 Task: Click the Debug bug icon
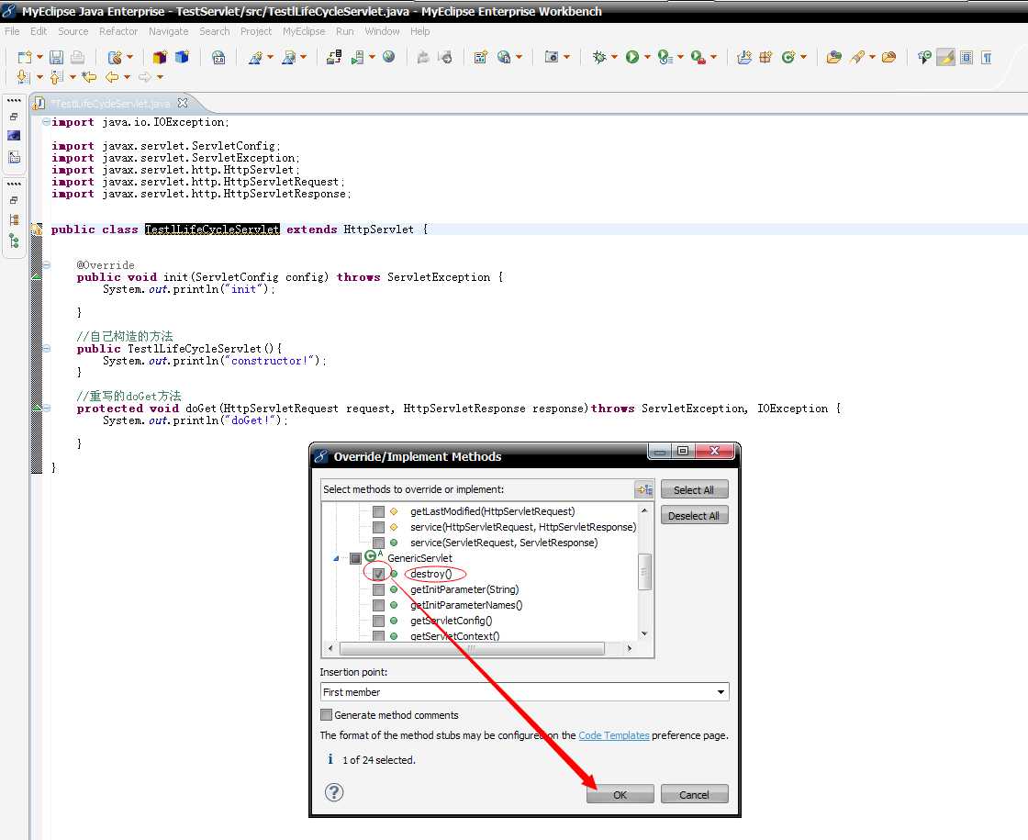(598, 58)
